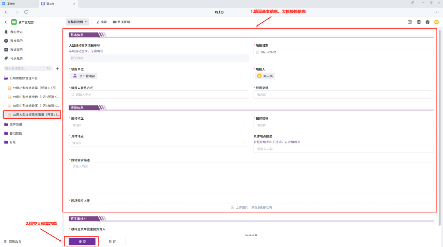443x247 pixels.
Task: Open 我处理的 in sidebar
Action: point(16,50)
